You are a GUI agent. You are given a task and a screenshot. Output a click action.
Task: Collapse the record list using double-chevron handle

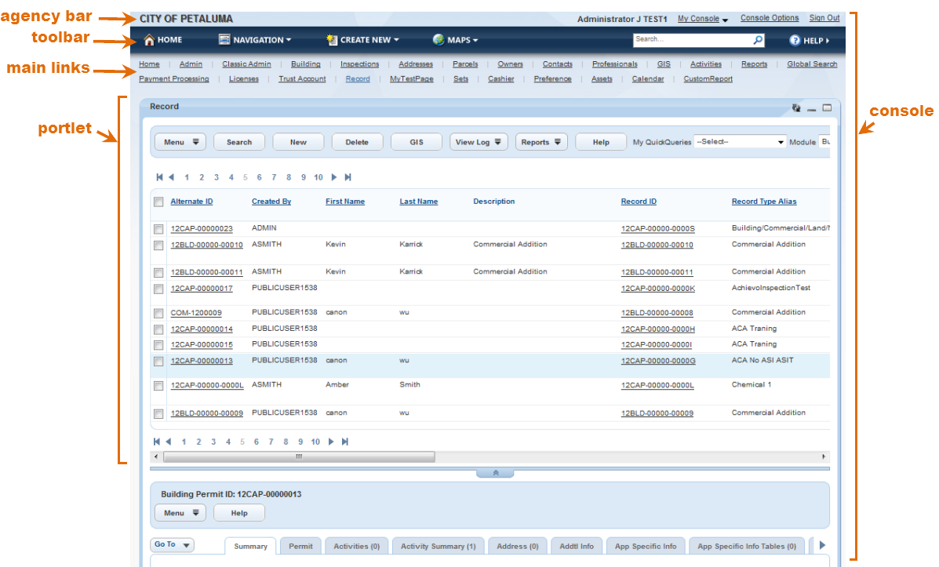(x=496, y=473)
